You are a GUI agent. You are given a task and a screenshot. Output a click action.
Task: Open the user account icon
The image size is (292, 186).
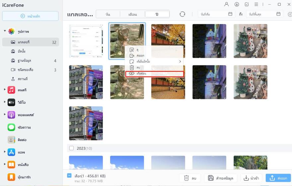click(226, 4)
